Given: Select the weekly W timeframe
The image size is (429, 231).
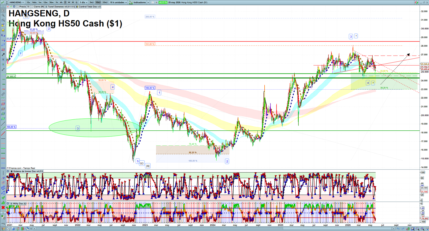Looking at the screenshot, I should [69, 2].
